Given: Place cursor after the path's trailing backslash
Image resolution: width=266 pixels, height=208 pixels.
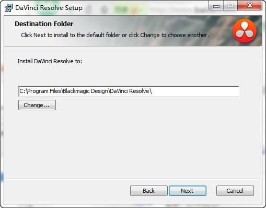Looking at the screenshot, I should [153, 91].
